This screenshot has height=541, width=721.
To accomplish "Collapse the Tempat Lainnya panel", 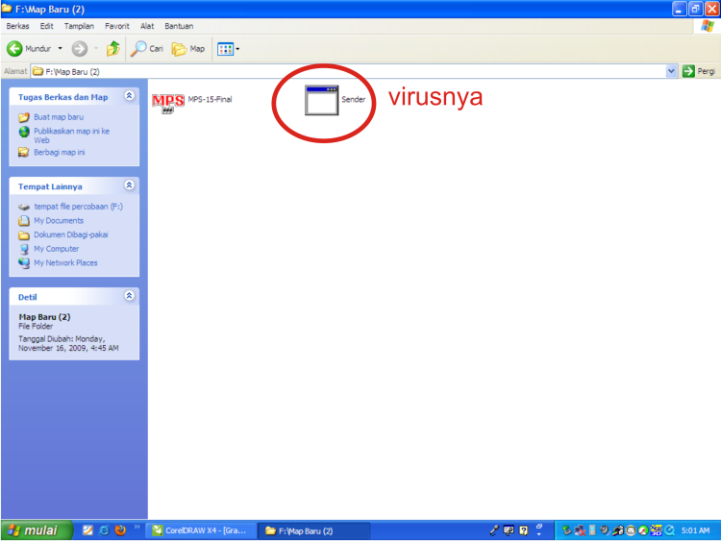I will (130, 185).
